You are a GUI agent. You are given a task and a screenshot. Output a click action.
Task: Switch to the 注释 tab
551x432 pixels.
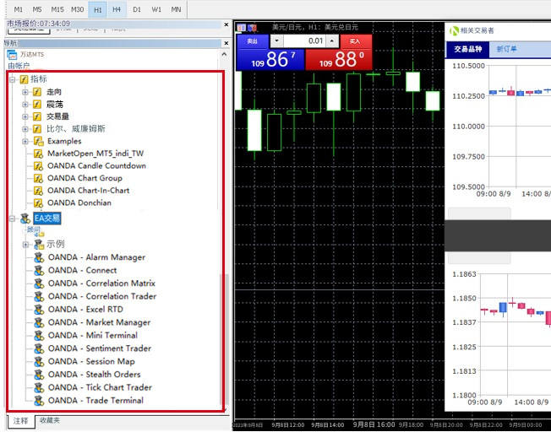(21, 421)
